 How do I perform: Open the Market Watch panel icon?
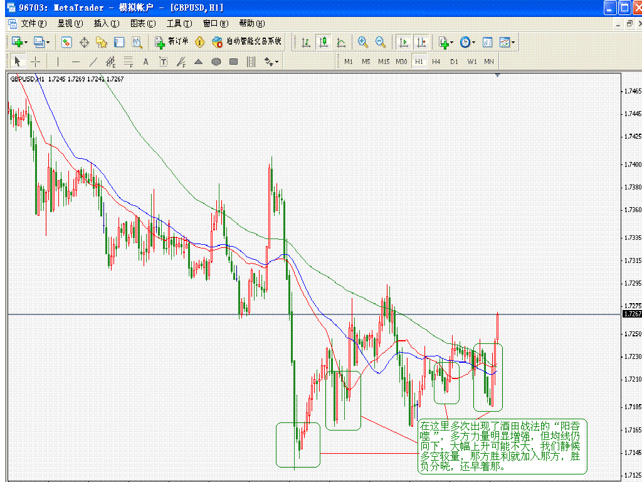coord(66,42)
